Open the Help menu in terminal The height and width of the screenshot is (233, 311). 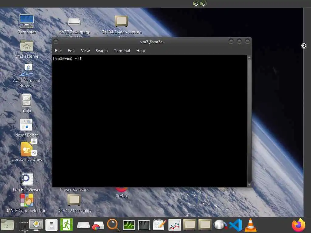[141, 51]
